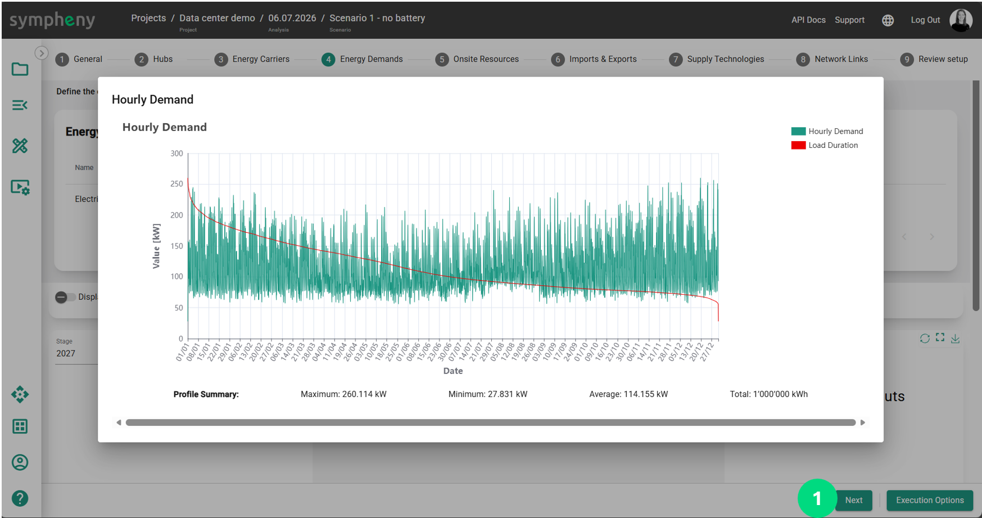Image resolution: width=982 pixels, height=518 pixels.
Task: Click the Stage 2027 field
Action: (77, 353)
